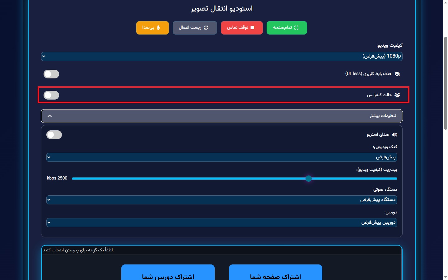This screenshot has height=280, width=448.
Task: Click the share your screen button
Action: pos(275,274)
